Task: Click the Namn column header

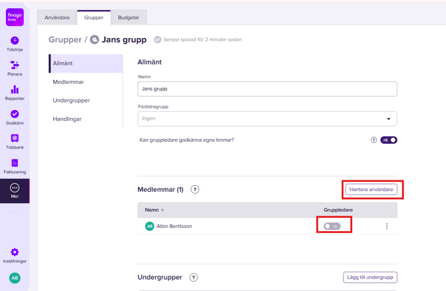Action: point(152,210)
